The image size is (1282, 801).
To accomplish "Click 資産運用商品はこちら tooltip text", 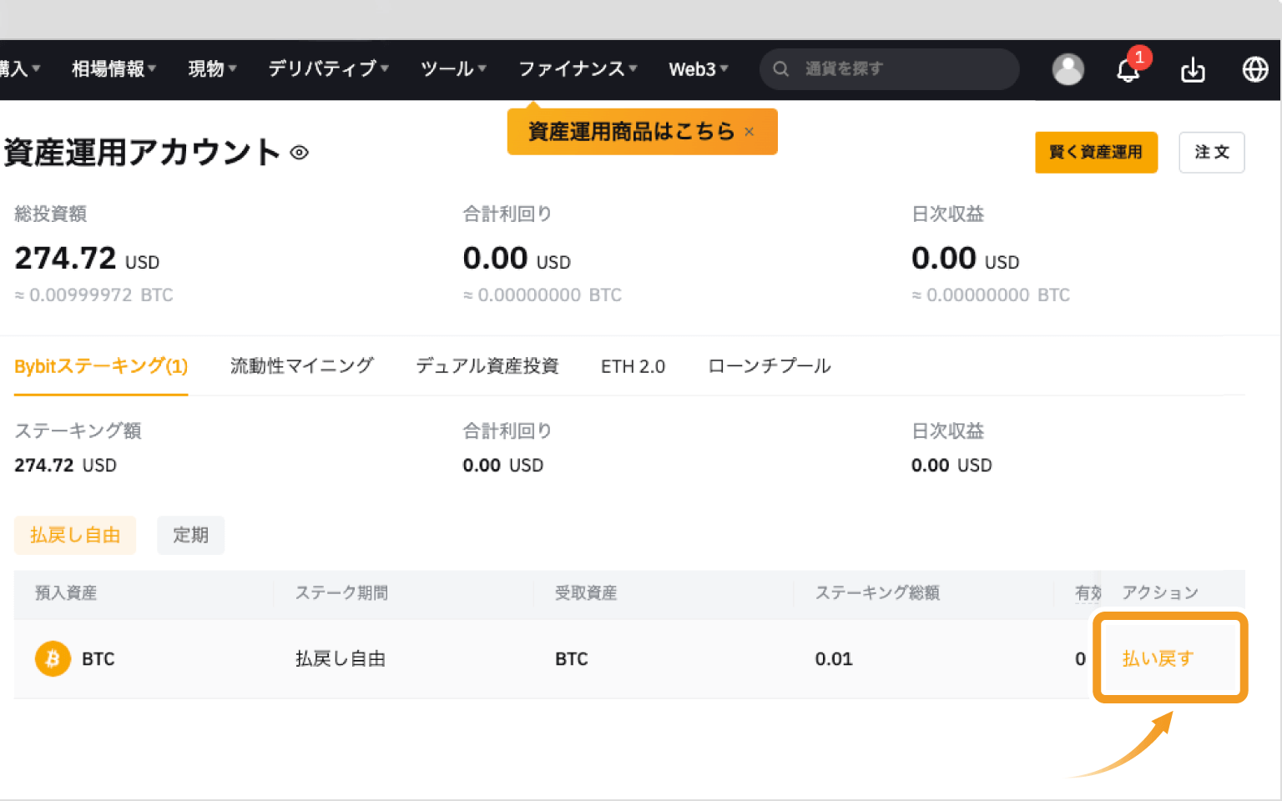I will pos(631,131).
